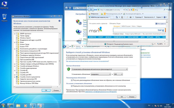Uncheck Платформа гаджетов Windows checkbox

pyautogui.click(x=17, y=55)
